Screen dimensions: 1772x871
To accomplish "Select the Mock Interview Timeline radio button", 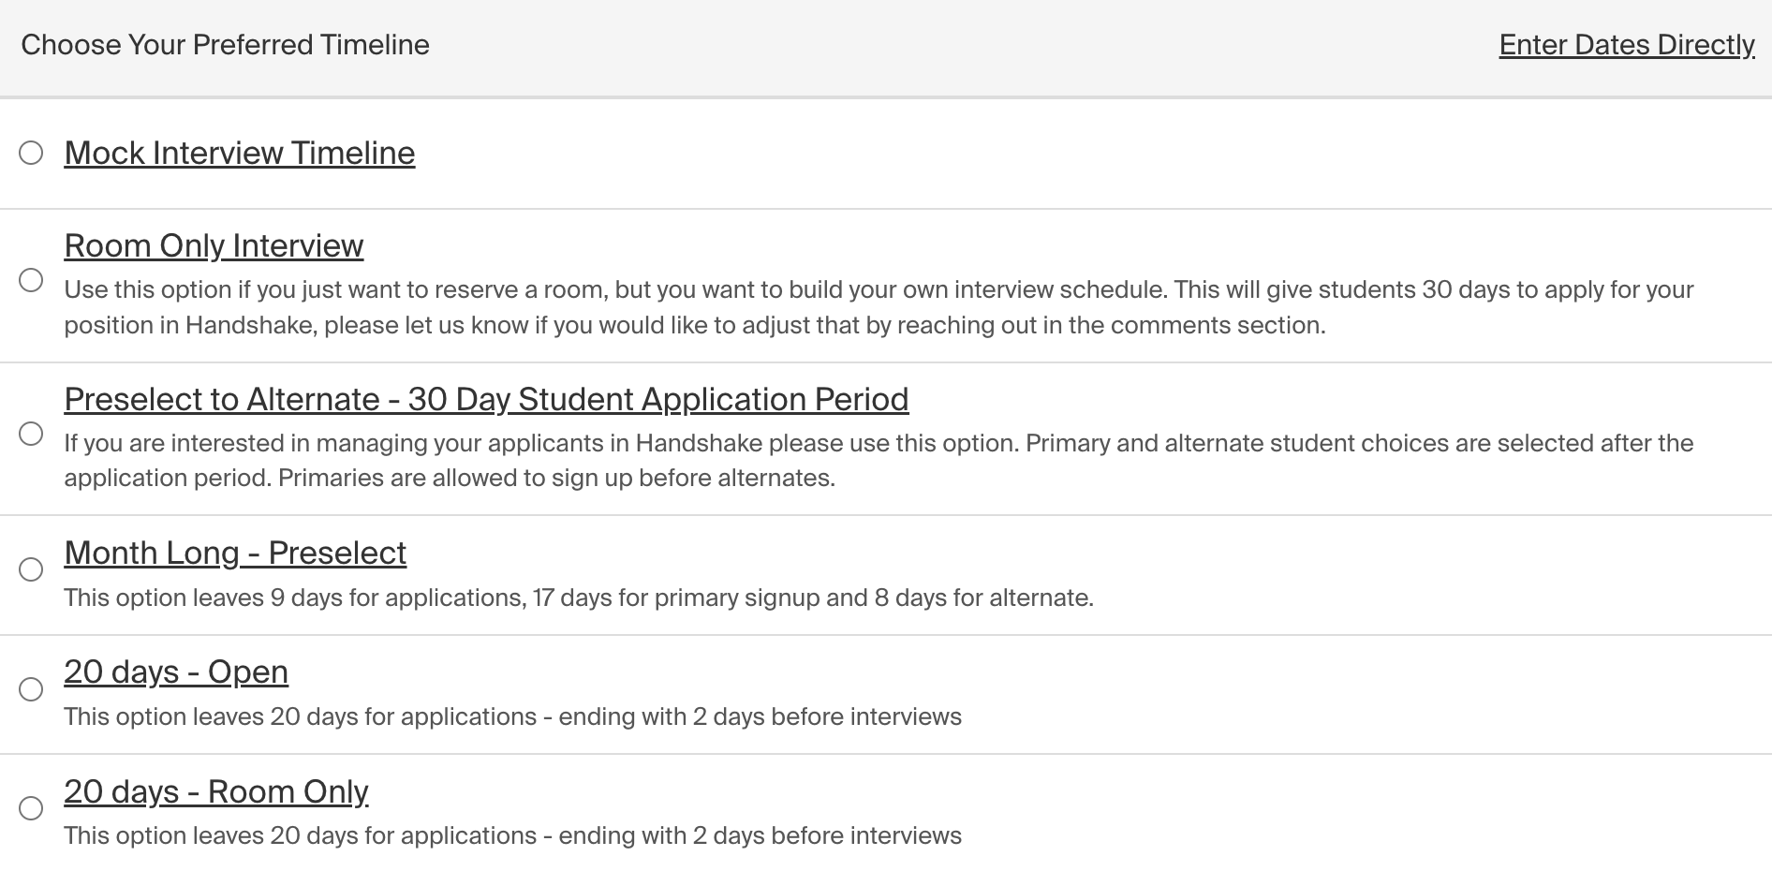I will [x=31, y=153].
